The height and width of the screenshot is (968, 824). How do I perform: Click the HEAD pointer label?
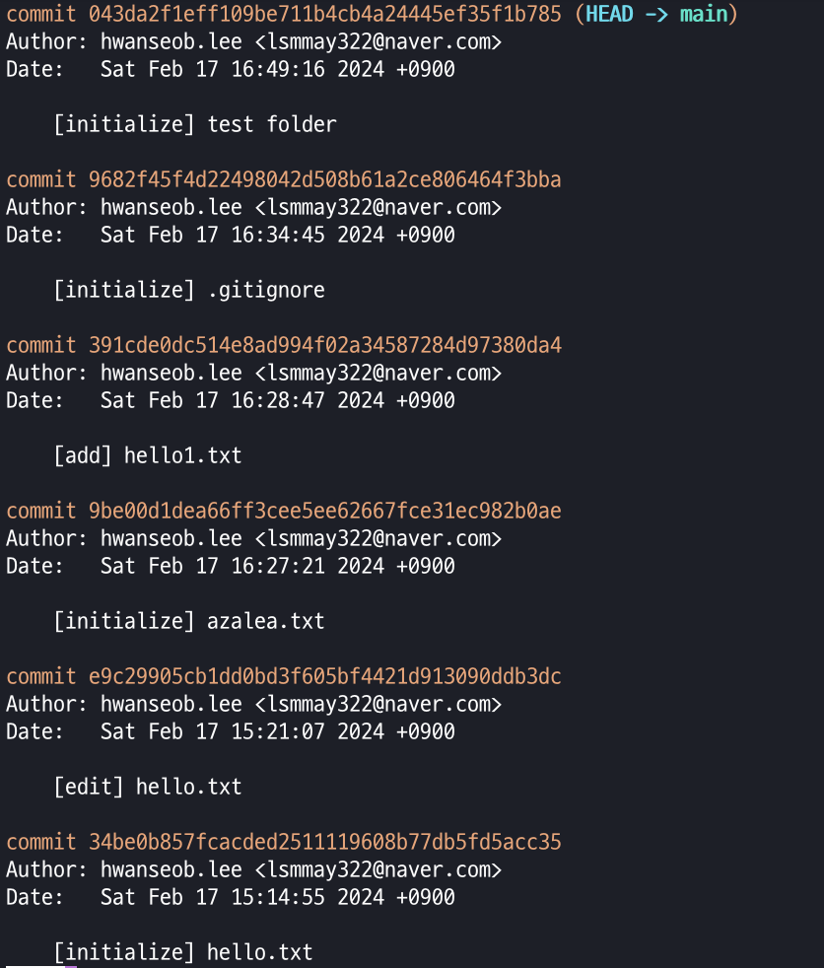609,14
